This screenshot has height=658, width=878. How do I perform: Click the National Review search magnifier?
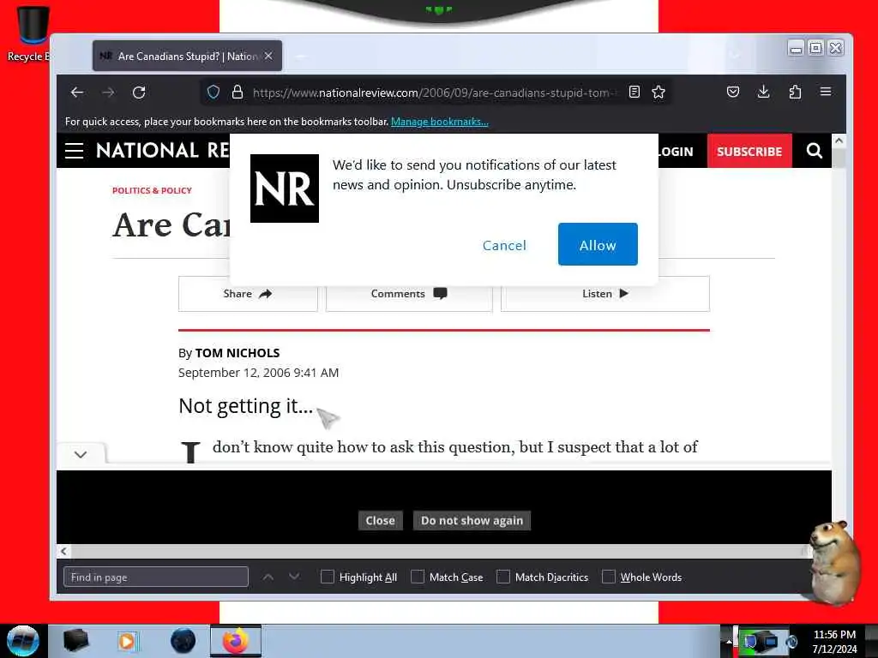tap(815, 151)
